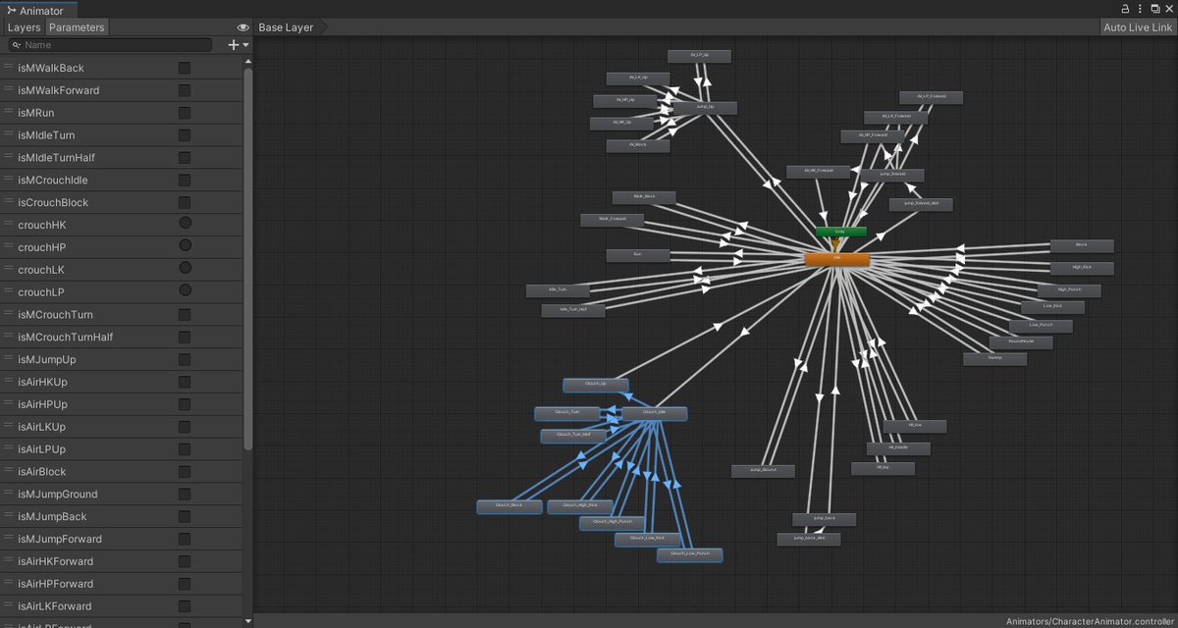This screenshot has height=628, width=1178.
Task: Click the isMWalkBack drag handle icon
Action: (9, 68)
